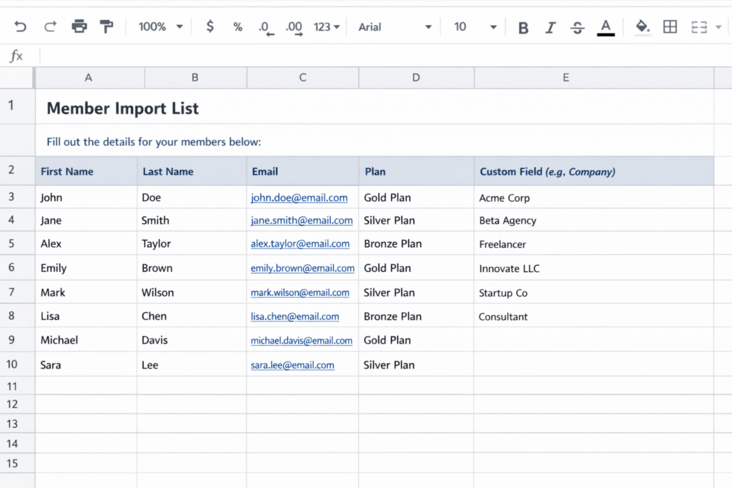732x488 pixels.
Task: Open the fill color bucket picker
Action: point(643,27)
